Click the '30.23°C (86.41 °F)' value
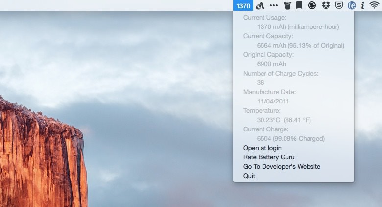Viewport: 382px width, 207px height. click(284, 120)
